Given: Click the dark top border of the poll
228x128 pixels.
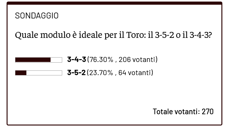Looking at the screenshot, I should pos(114,3).
